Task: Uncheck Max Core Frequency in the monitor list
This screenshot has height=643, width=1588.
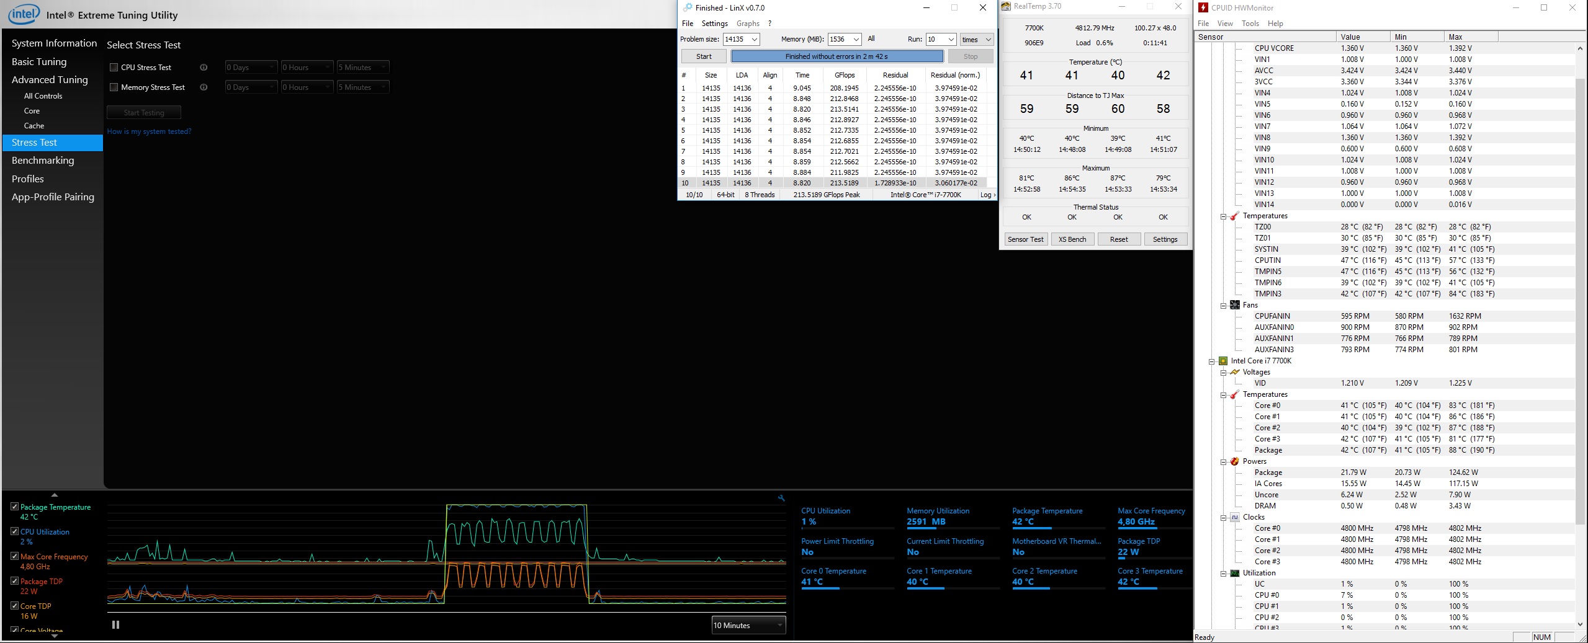Action: coord(14,556)
